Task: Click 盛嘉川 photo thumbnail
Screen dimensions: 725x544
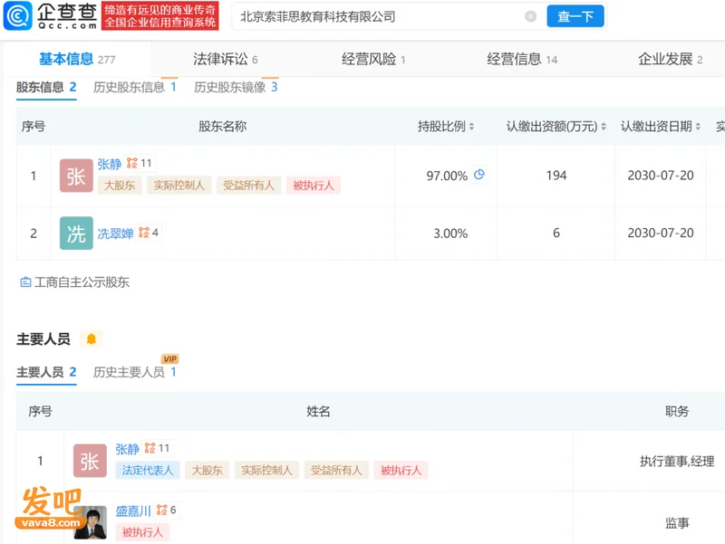Action: pyautogui.click(x=91, y=522)
